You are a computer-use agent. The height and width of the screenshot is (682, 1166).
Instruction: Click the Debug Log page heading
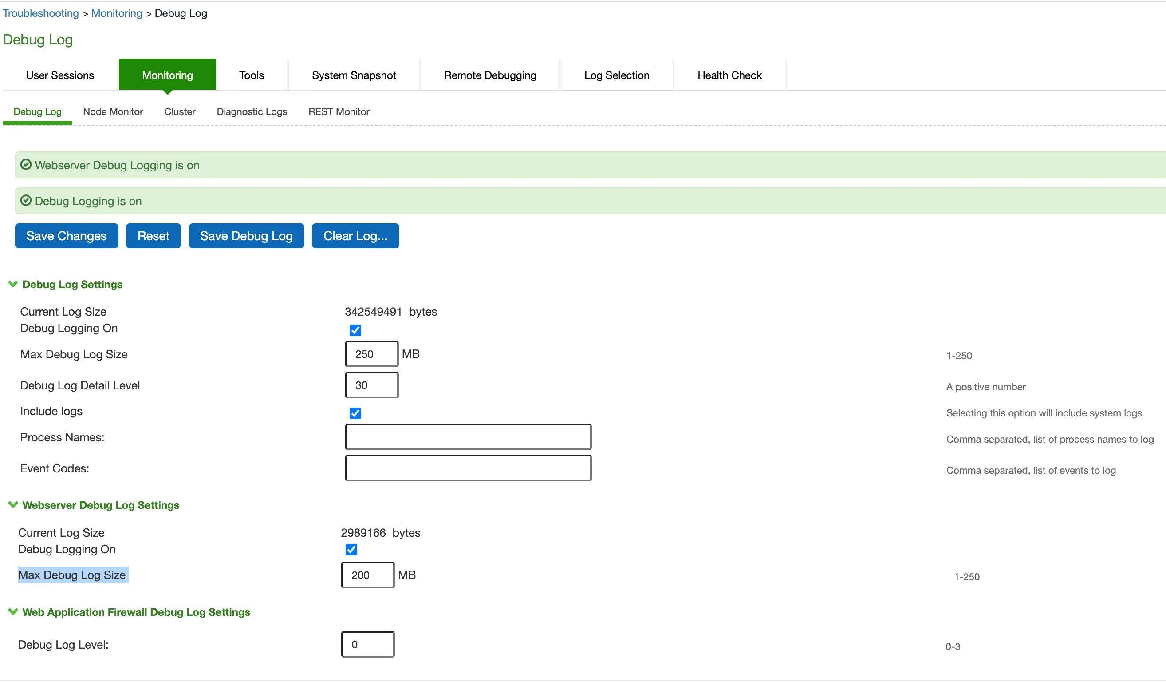(x=38, y=40)
